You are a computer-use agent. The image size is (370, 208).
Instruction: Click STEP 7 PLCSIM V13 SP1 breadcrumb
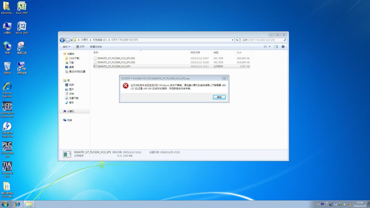[x=125, y=40]
